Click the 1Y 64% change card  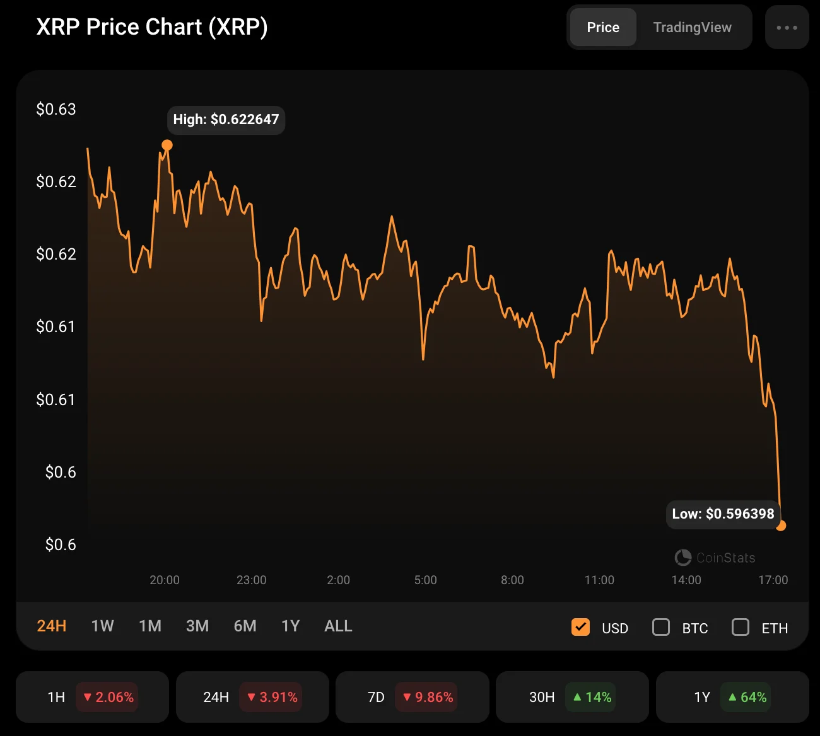click(732, 697)
